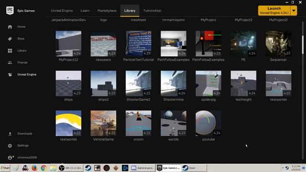Open the testworld6 project thumbnail
The image size is (306, 172).
click(68, 123)
